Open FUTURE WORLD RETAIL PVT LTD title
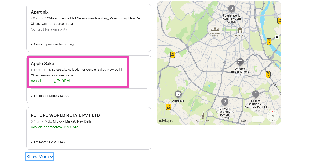This screenshot has height=162, width=309. [65, 115]
